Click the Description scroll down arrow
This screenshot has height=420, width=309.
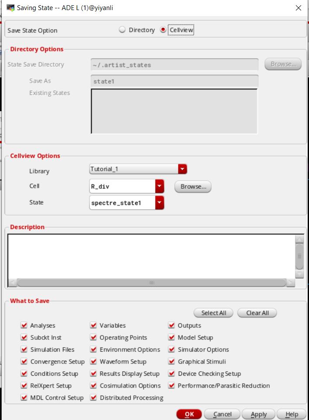click(299, 274)
